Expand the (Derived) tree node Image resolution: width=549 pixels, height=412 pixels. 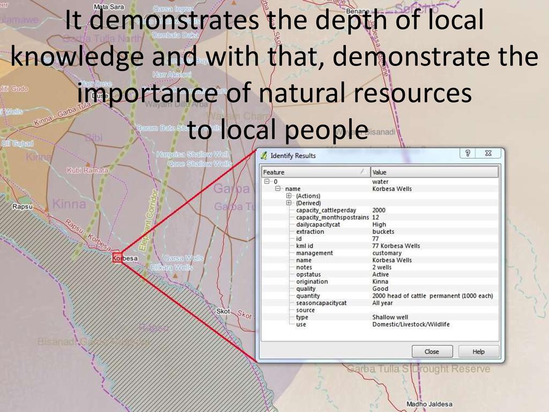tap(289, 203)
